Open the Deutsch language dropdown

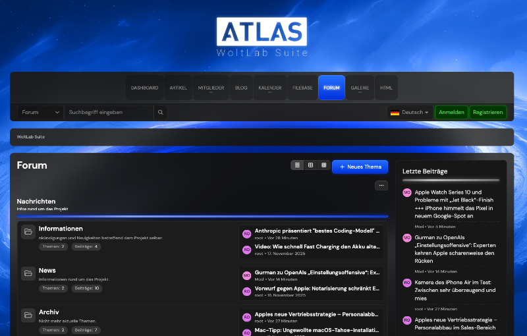point(409,113)
